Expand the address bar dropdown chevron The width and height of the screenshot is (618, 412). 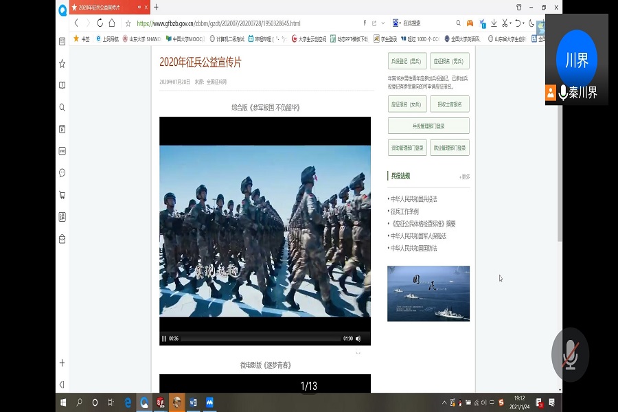pos(382,23)
